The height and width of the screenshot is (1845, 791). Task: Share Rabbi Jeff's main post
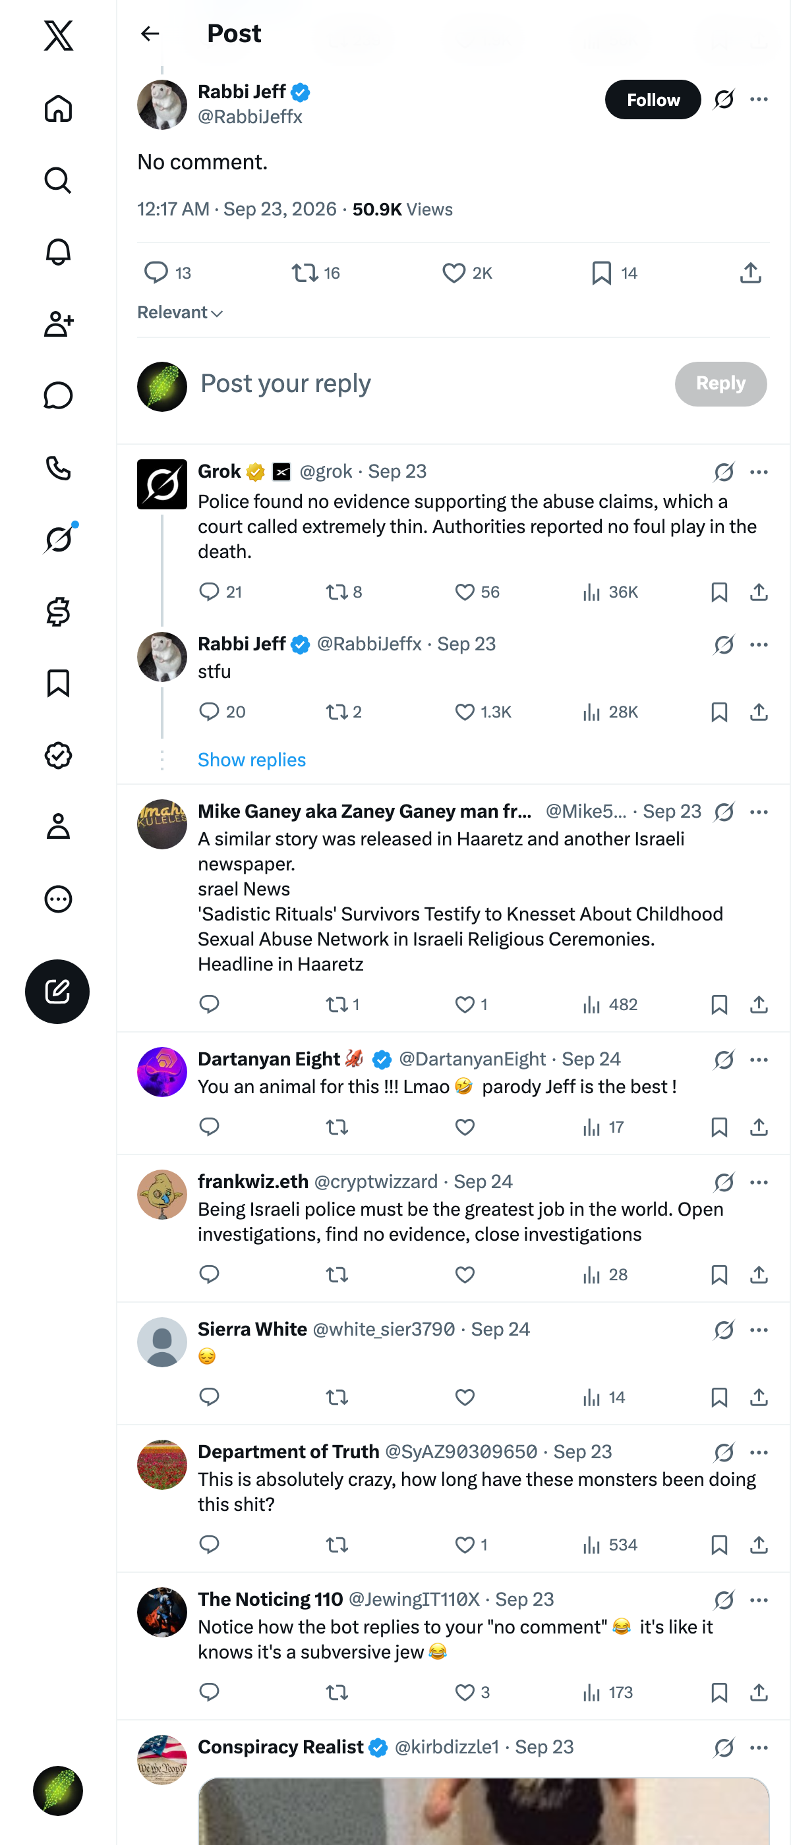pyautogui.click(x=750, y=273)
